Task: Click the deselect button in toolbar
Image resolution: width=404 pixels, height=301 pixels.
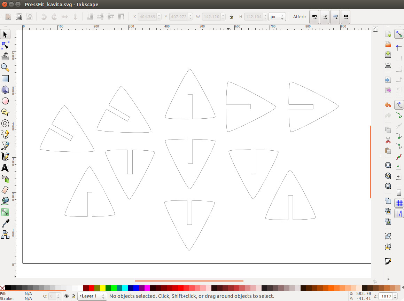Action: 29,17
